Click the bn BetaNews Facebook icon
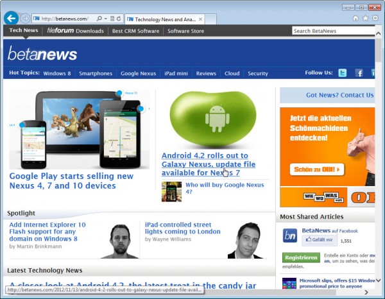385x299 pixels. [290, 235]
